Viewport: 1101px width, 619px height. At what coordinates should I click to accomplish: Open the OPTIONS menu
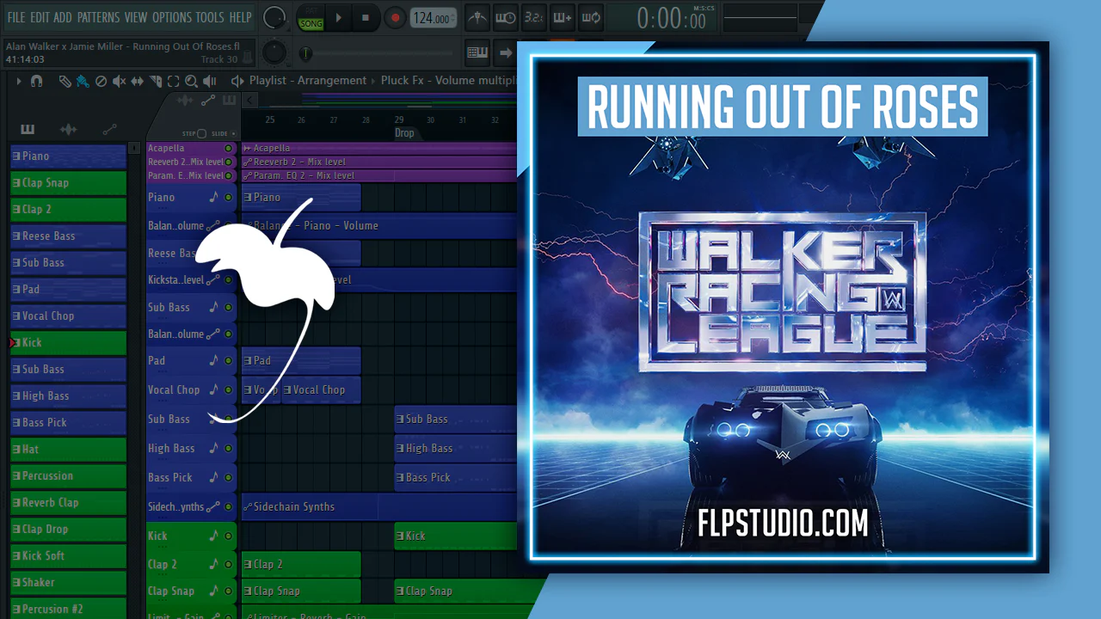pos(172,17)
